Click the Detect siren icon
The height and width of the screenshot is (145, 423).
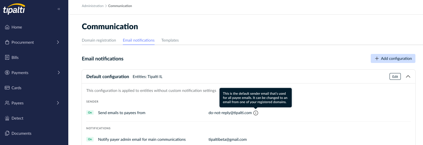pos(7,118)
